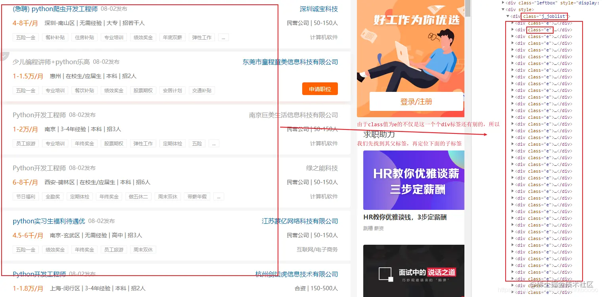Click the 做五休二 benefit tag

tap(138, 197)
